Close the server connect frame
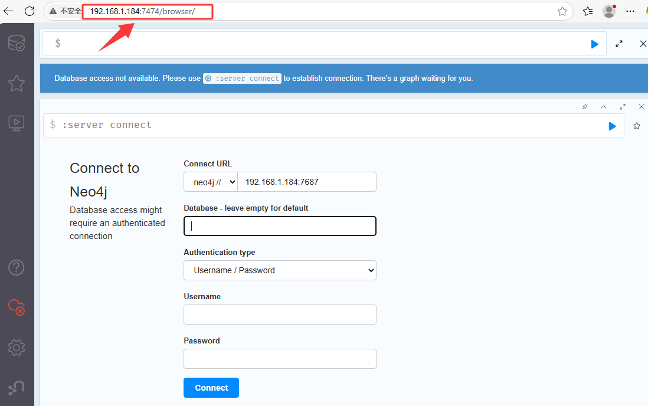 pyautogui.click(x=642, y=107)
